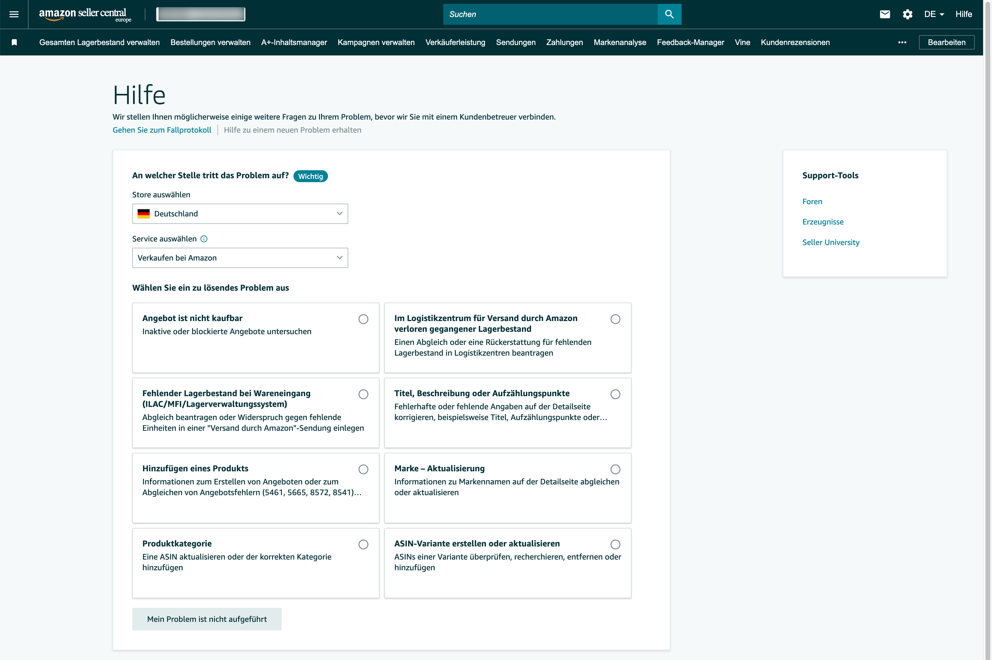Image resolution: width=992 pixels, height=660 pixels.
Task: Open the messages envelope icon
Action: 885,14
